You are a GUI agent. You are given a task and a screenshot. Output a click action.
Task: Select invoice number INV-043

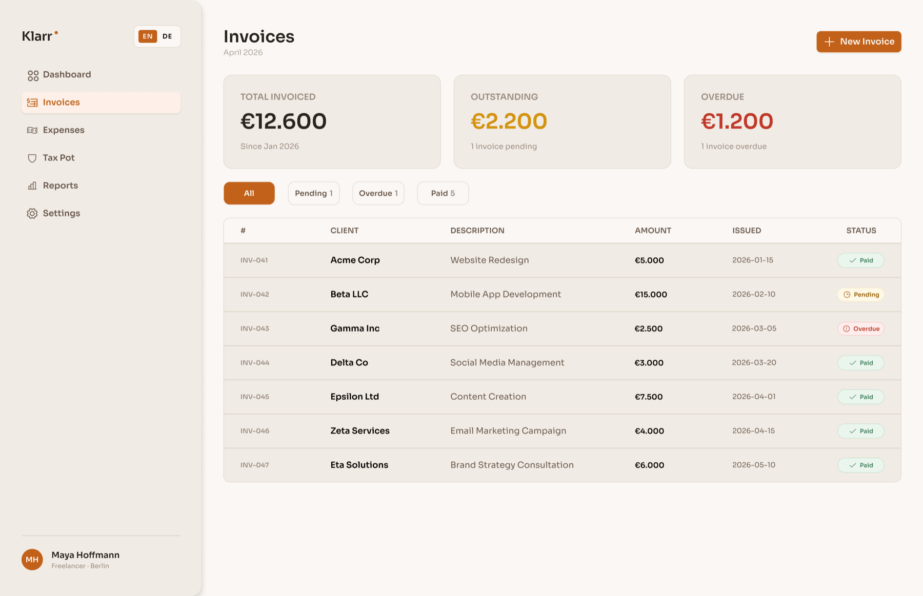255,328
